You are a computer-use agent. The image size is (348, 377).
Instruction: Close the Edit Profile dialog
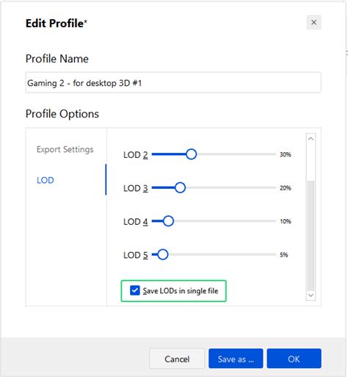313,23
